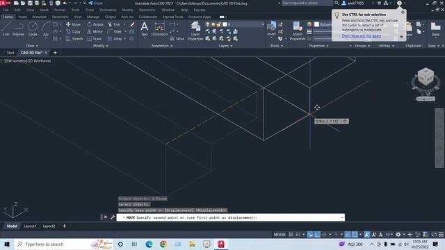
Task: Click the Plot printer icon
Action: coord(58,3)
